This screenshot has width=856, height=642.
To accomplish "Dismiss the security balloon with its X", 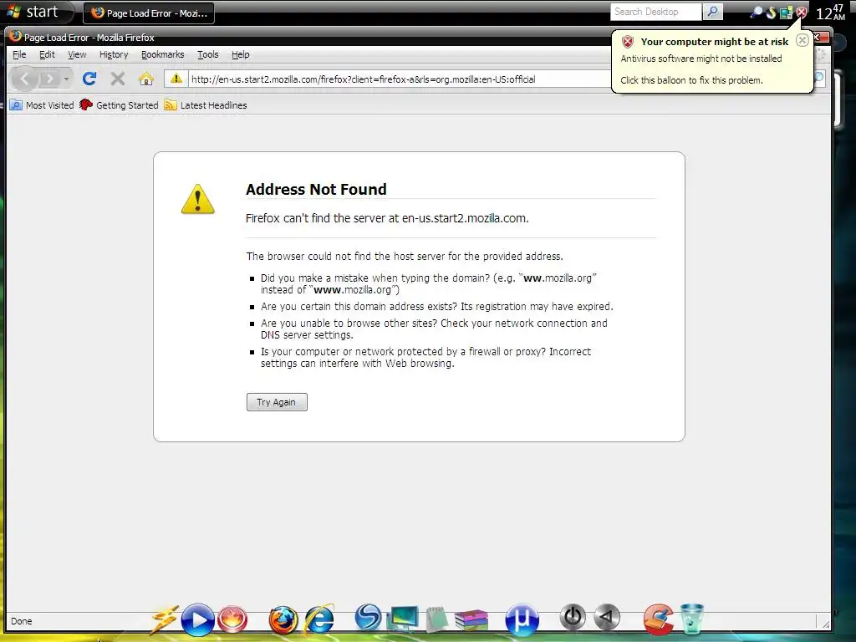I will 802,40.
